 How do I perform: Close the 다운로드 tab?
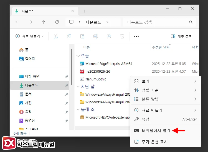[73, 11]
